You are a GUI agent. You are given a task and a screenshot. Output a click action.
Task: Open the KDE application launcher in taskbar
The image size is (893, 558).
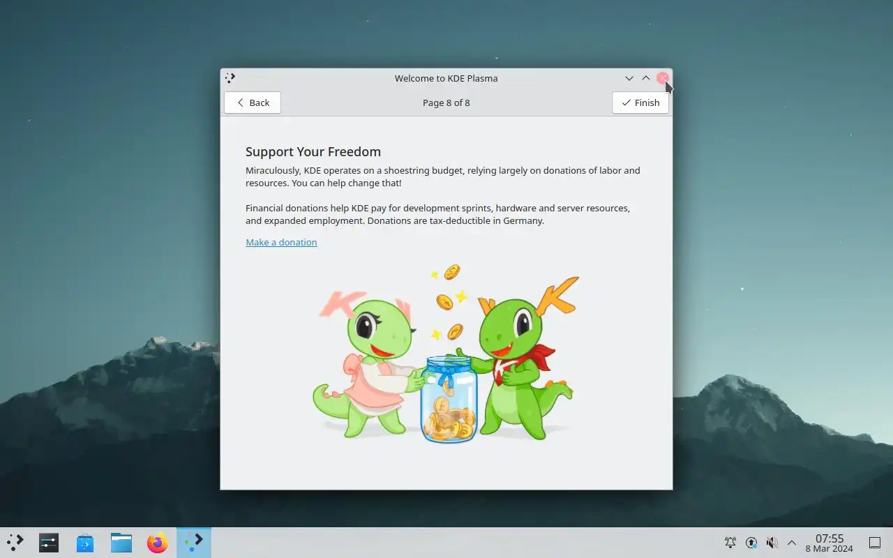coord(15,542)
